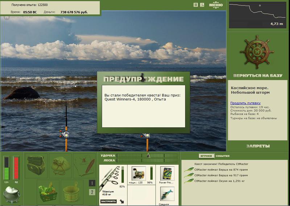
Task: Open the fish keepnet sack icon
Action: (60, 165)
